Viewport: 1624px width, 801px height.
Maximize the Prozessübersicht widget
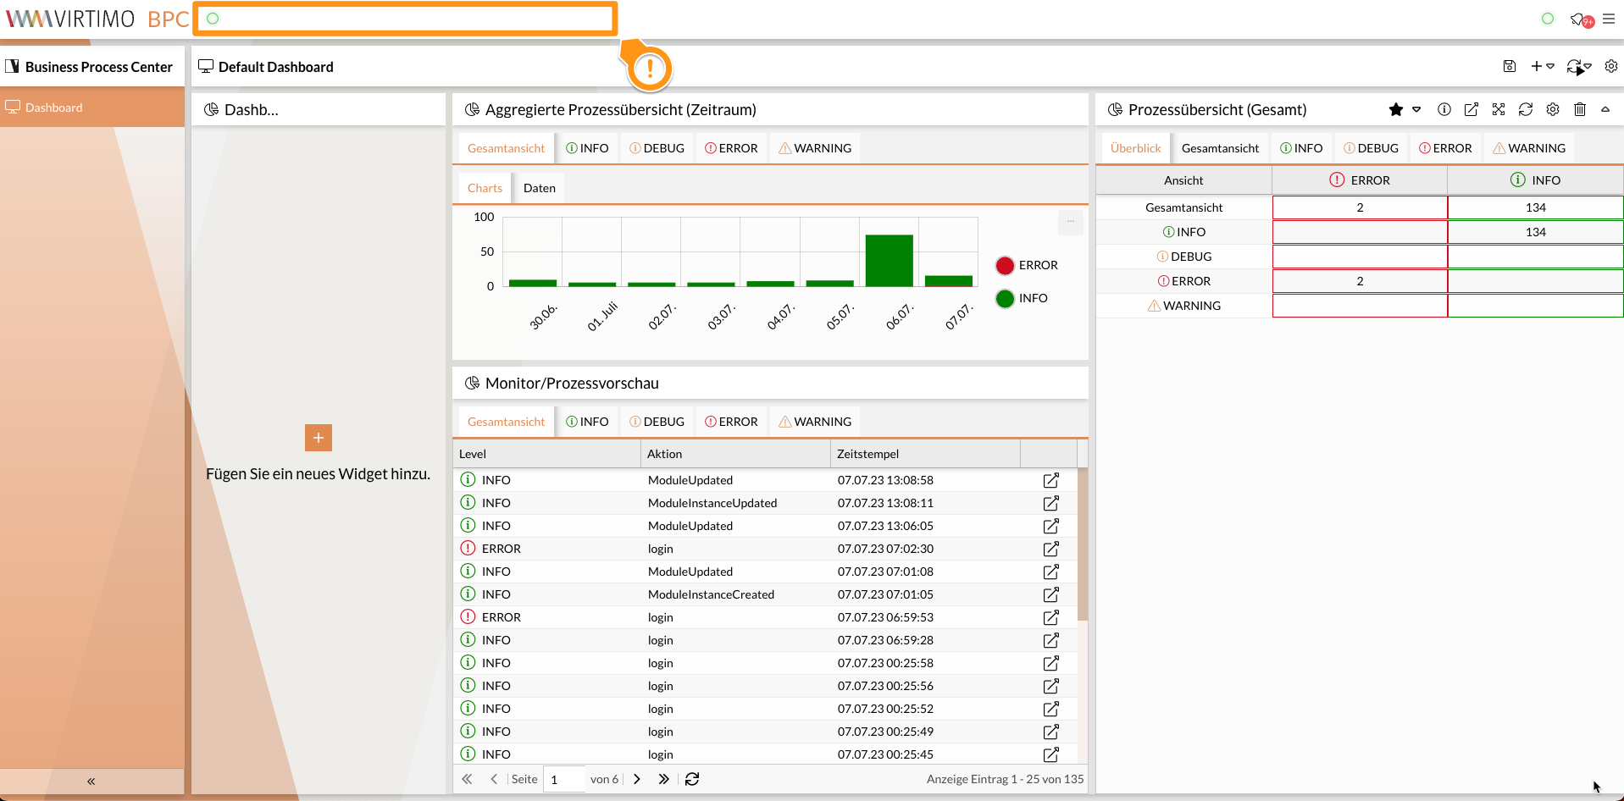(1499, 109)
